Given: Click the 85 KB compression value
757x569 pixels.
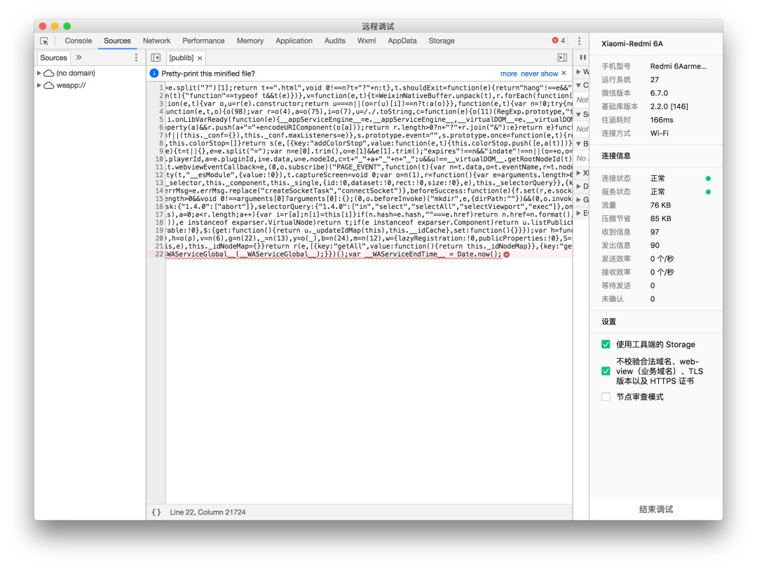Looking at the screenshot, I should (660, 219).
